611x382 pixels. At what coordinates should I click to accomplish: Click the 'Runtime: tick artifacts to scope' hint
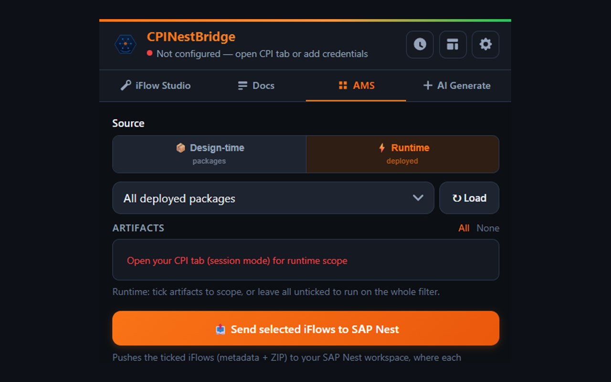click(276, 291)
